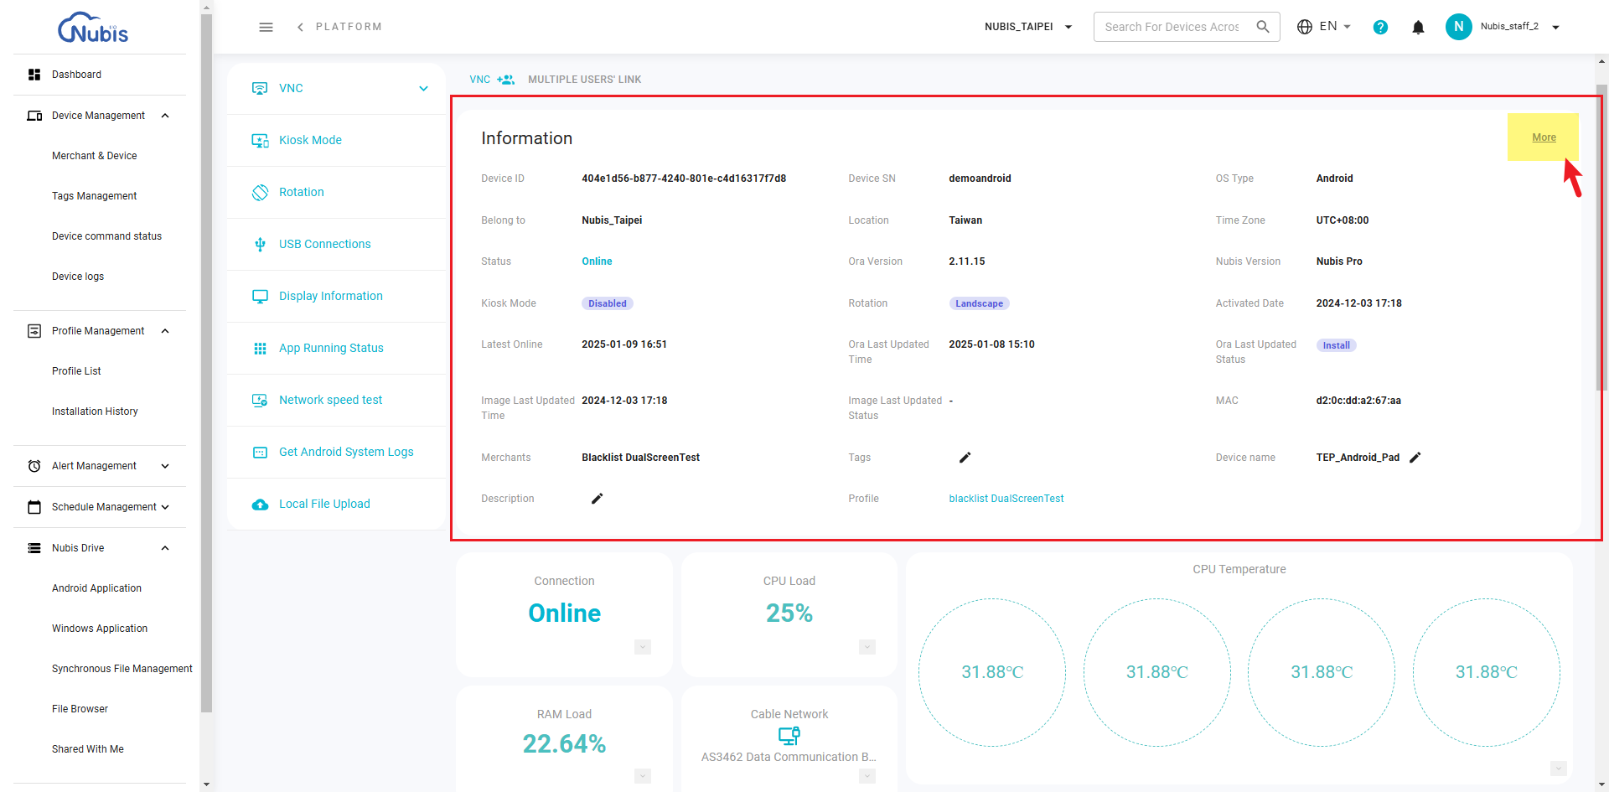Edit Description using the pencil icon

[x=597, y=499]
